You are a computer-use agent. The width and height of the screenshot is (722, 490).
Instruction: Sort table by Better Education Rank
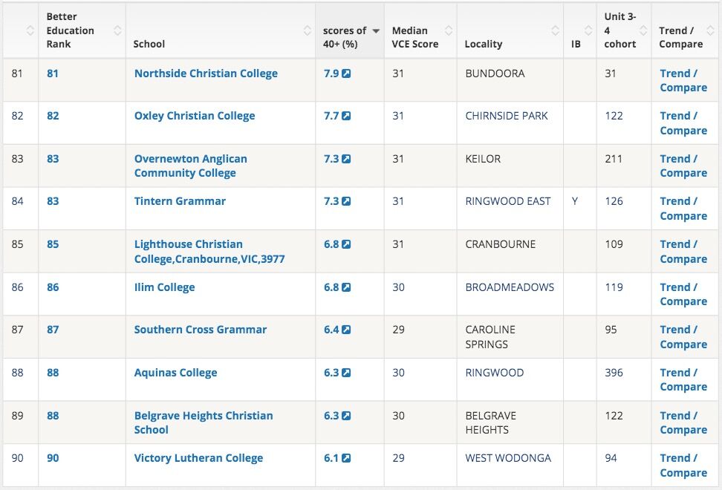point(71,30)
